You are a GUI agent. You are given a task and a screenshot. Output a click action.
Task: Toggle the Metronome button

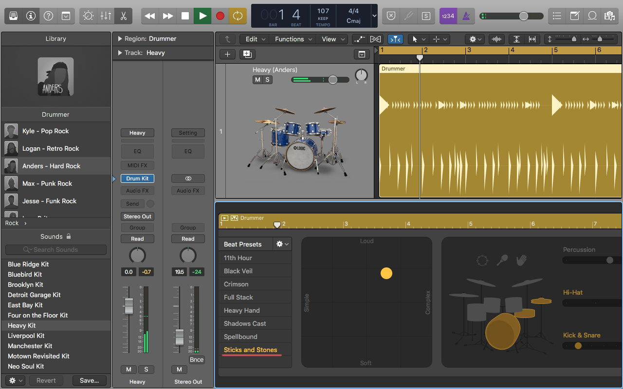466,16
